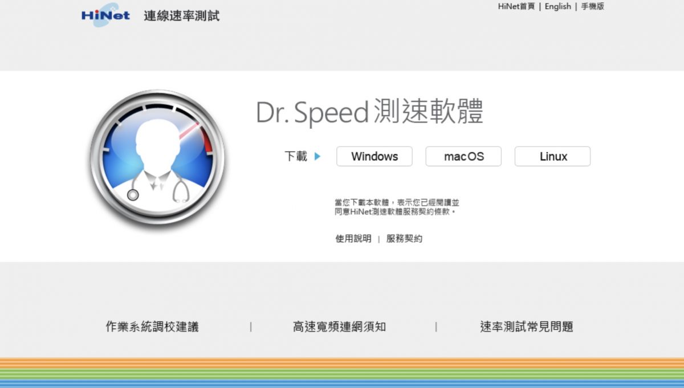
Task: Switch to the English site
Action: (558, 6)
